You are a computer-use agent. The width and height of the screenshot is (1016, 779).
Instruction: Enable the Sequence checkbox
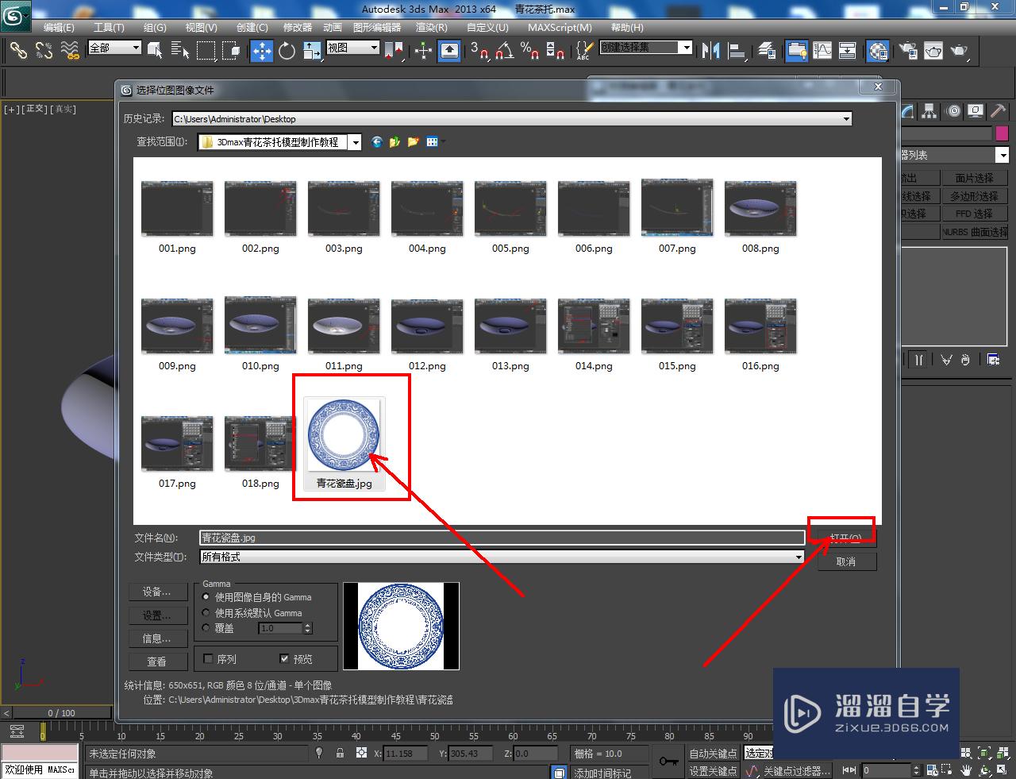(x=209, y=659)
